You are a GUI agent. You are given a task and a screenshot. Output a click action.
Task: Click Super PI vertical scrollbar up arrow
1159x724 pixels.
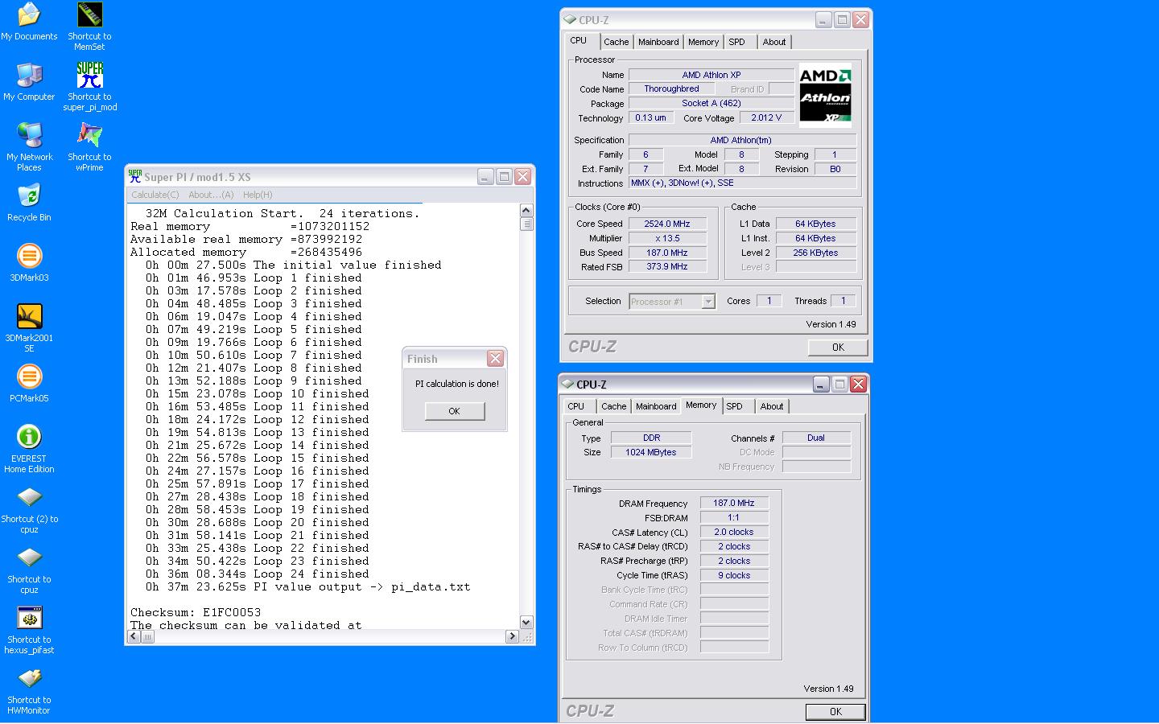(x=526, y=211)
